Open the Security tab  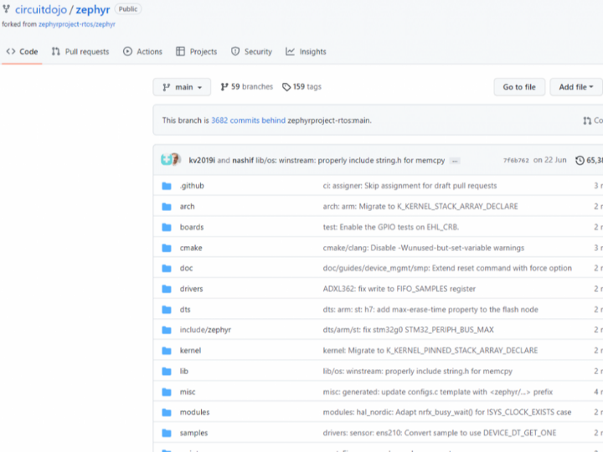251,52
